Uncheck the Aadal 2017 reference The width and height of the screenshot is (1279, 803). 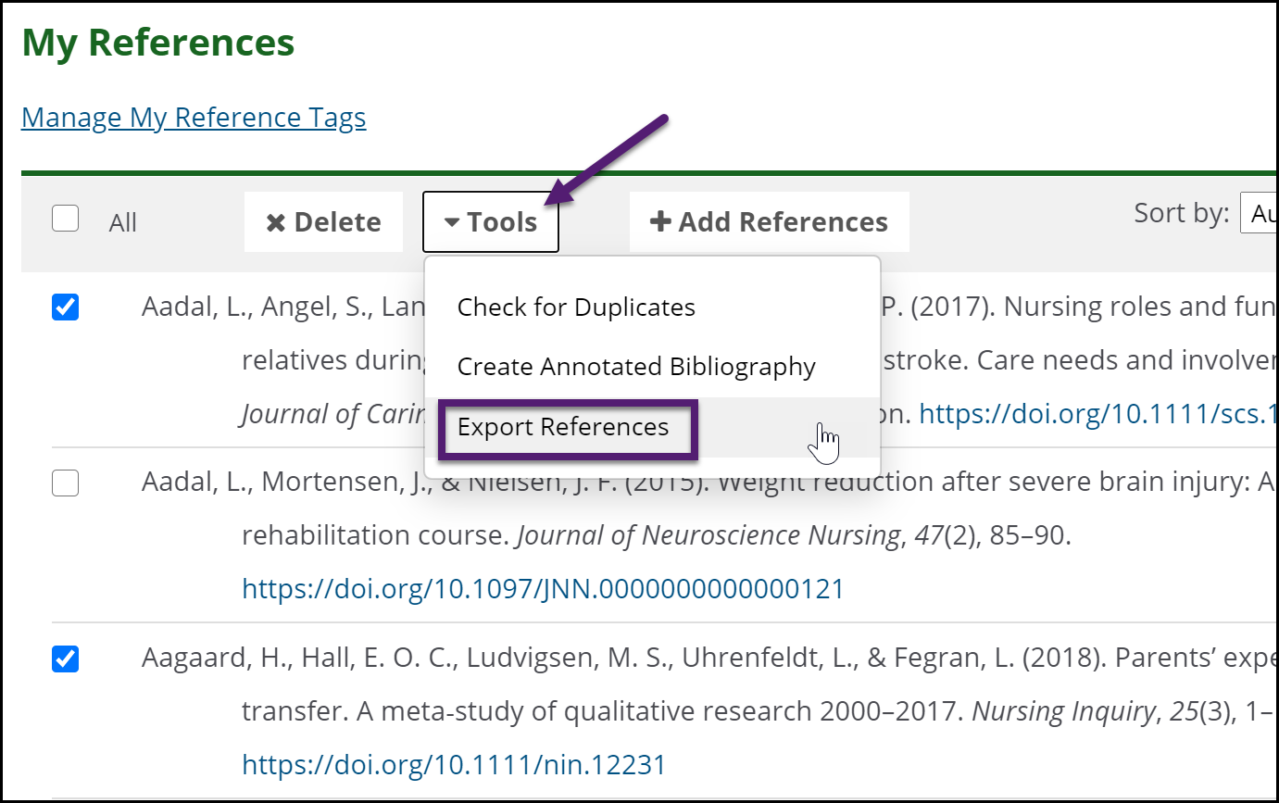pyautogui.click(x=65, y=306)
